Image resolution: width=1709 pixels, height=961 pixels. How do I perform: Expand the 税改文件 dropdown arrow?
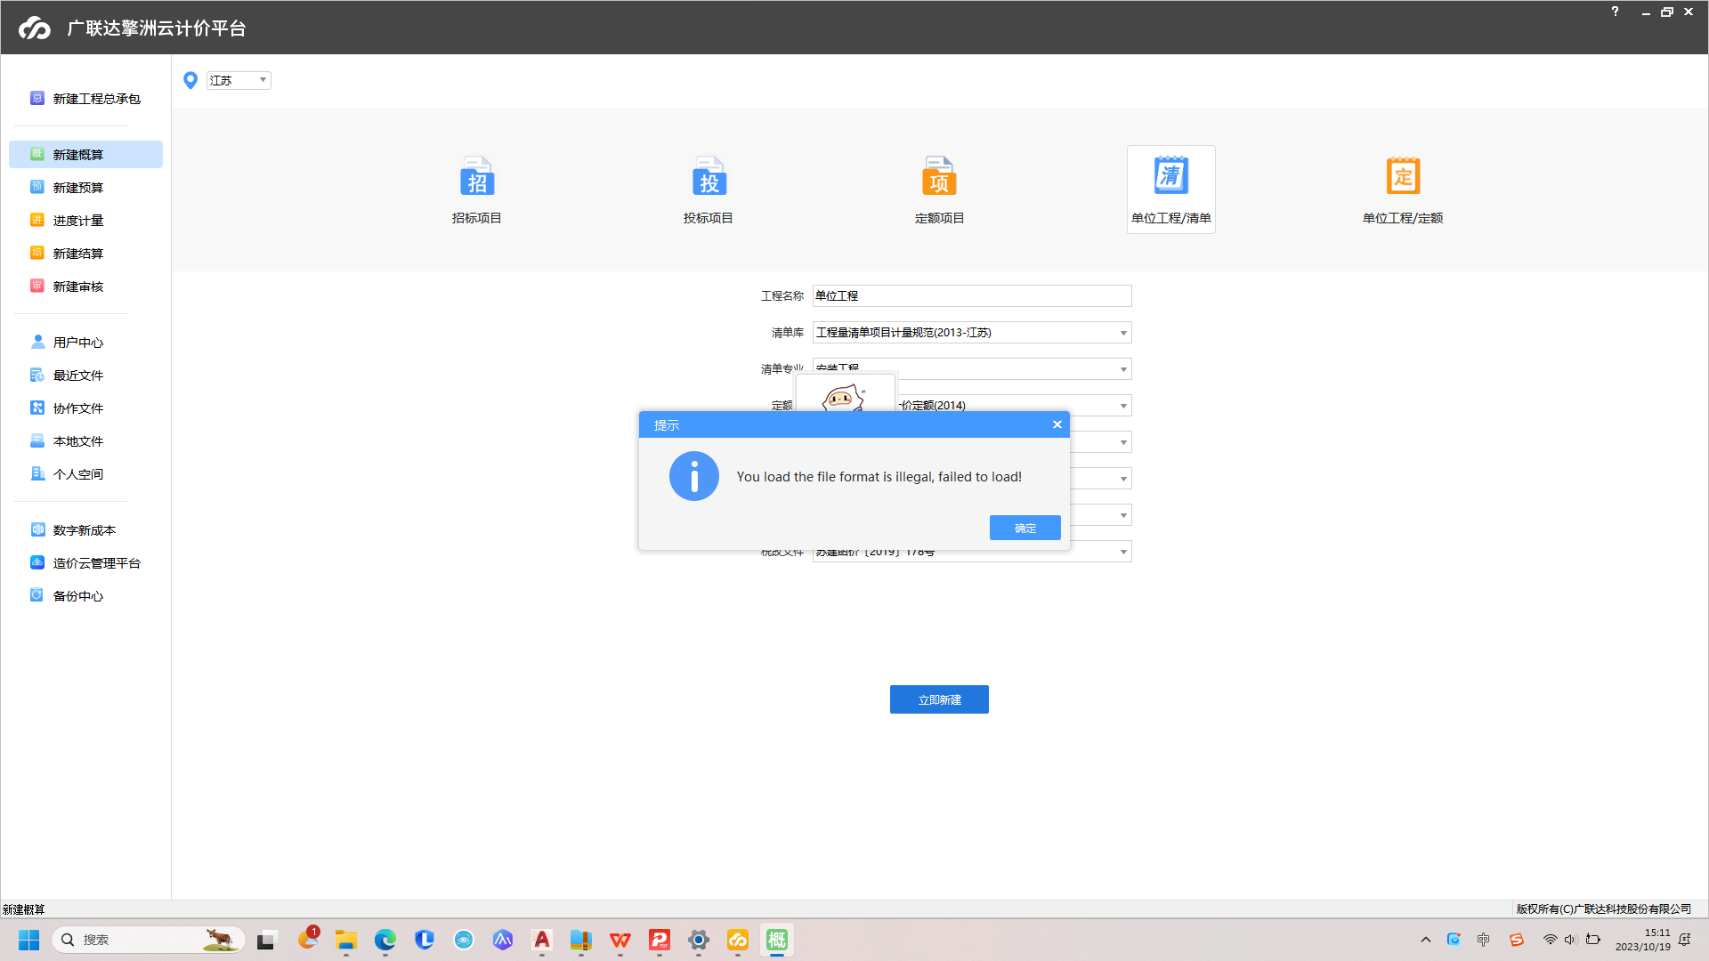(x=1123, y=552)
